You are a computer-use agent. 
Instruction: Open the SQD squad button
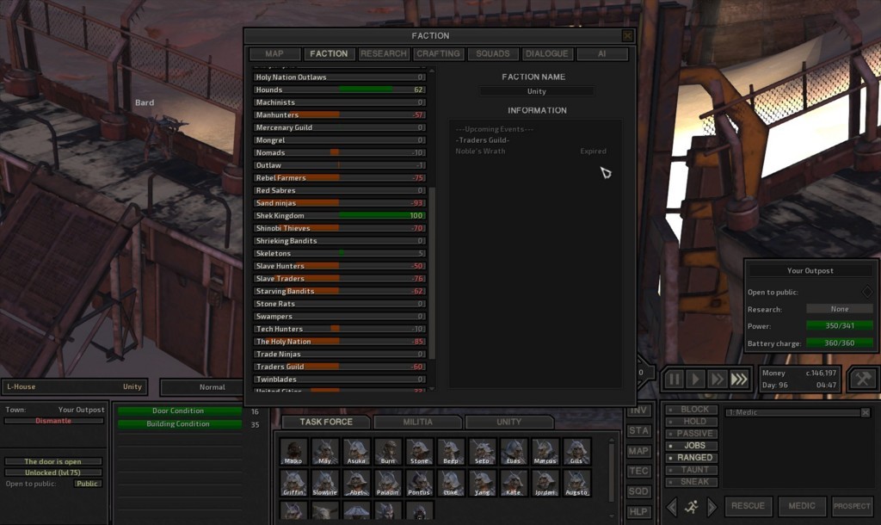click(x=638, y=491)
